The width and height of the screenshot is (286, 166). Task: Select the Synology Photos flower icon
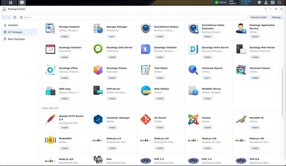pos(98,70)
